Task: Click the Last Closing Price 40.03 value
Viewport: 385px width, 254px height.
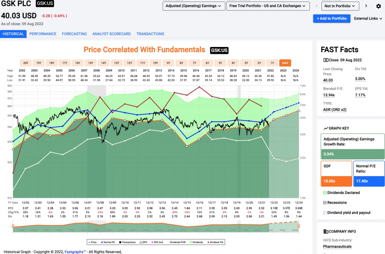Action: coord(328,80)
